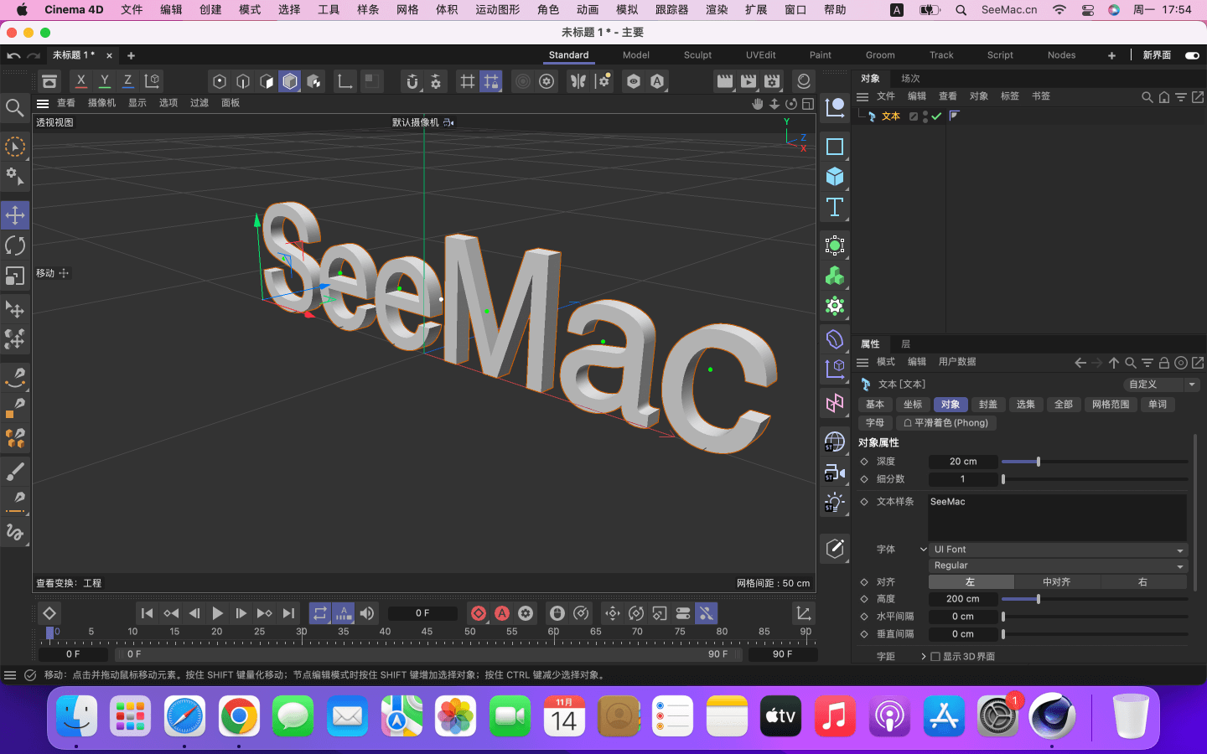Open the Regular font style dropdown
The image size is (1207, 754).
(1058, 565)
